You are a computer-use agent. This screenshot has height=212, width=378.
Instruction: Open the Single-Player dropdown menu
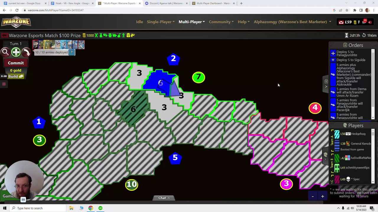pos(161,22)
